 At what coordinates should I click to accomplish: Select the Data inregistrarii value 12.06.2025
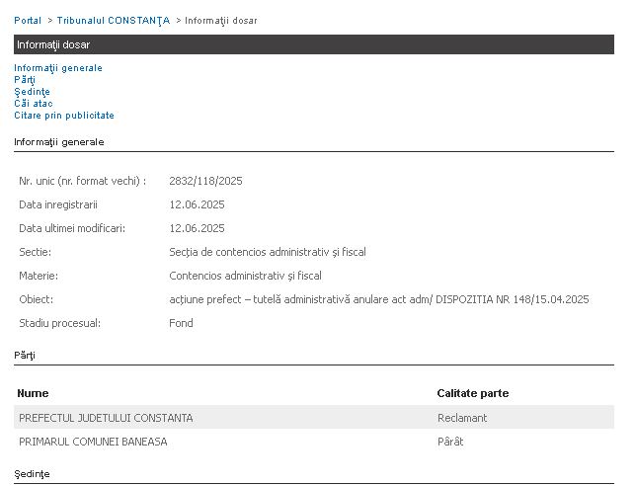[197, 204]
